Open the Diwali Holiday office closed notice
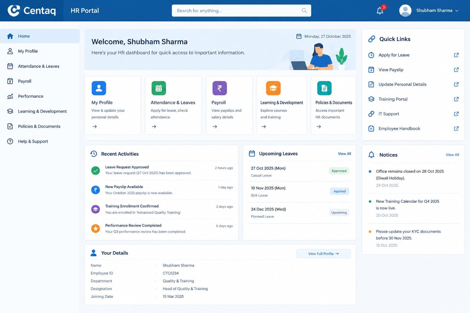Screen dimensions: 470x313 [x=413, y=178]
